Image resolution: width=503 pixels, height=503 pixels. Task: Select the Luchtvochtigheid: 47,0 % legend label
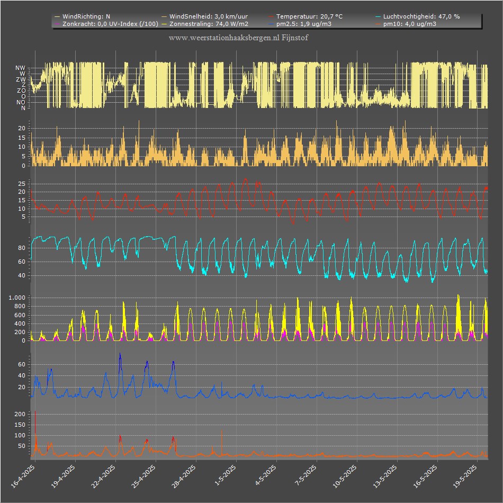pos(421,16)
